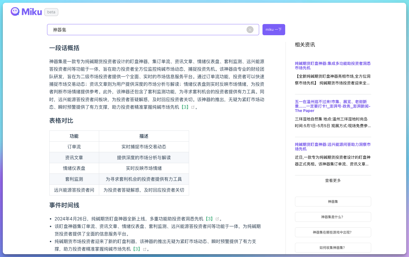The height and width of the screenshot is (257, 409).
Task: Select suggestion 神器集在哪些游戏中出现?
Action: (333, 232)
